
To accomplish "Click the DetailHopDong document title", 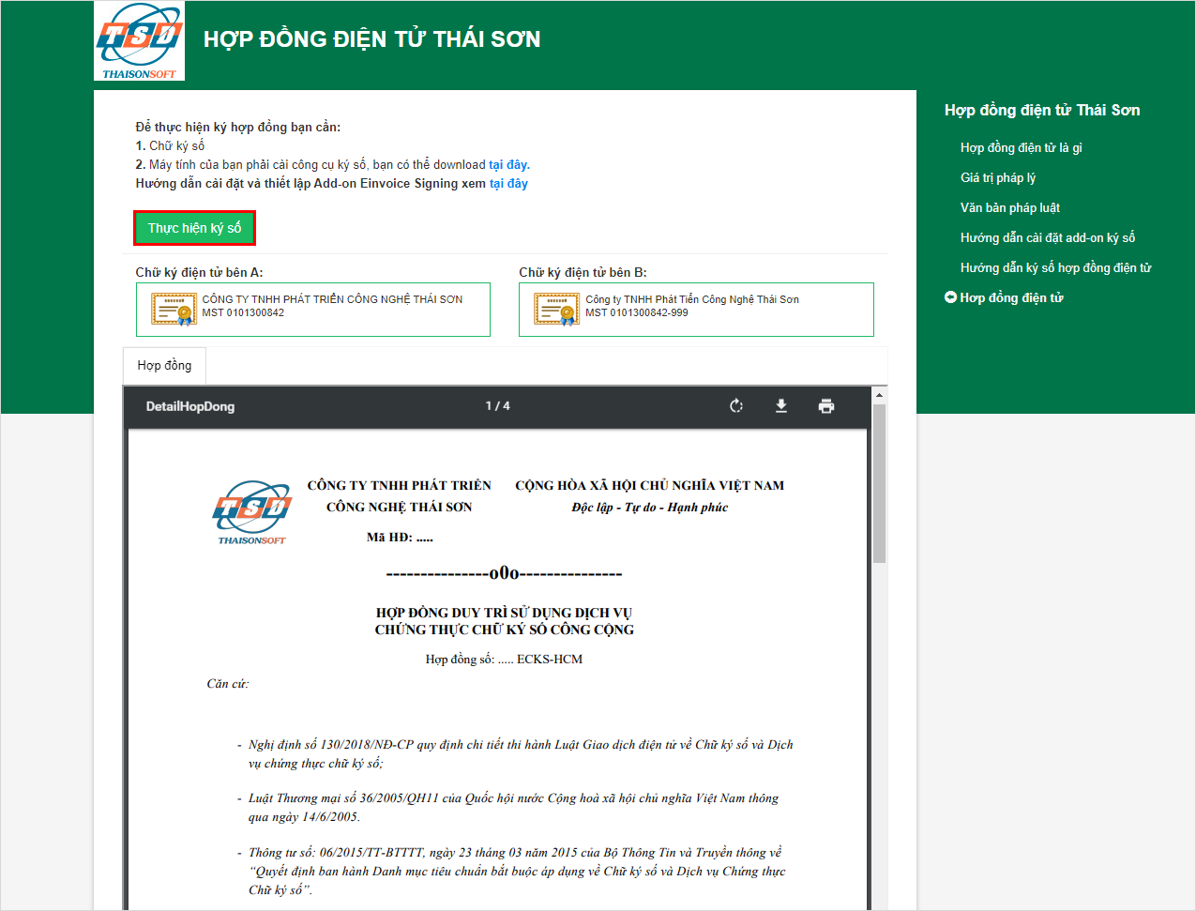I will click(x=190, y=406).
